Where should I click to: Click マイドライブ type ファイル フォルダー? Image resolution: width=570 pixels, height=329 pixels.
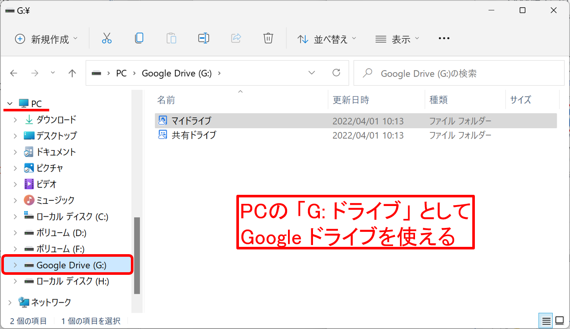[460, 121]
